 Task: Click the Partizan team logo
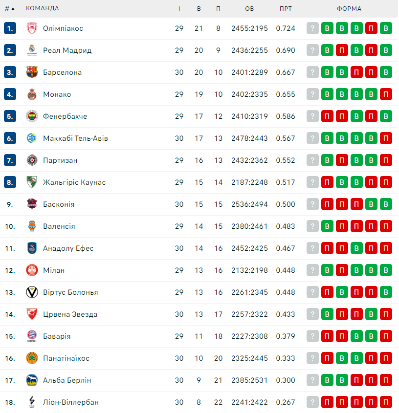point(32,160)
